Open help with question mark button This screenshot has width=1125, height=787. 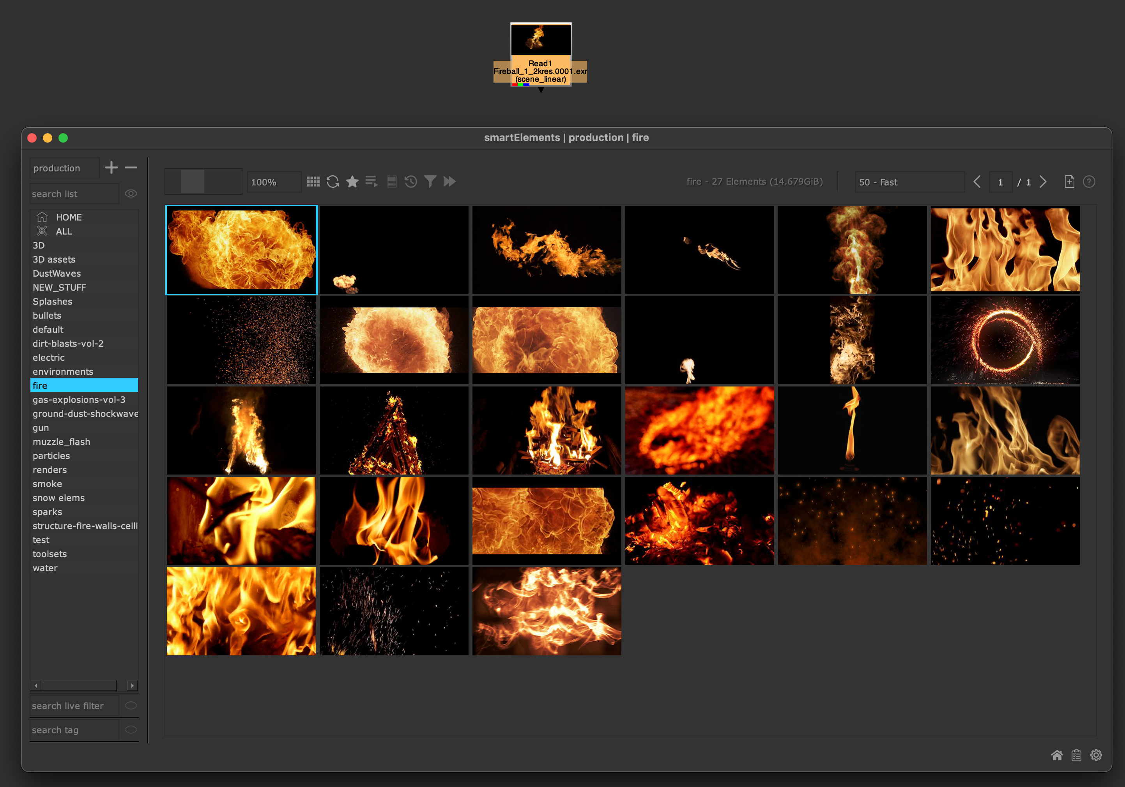(1089, 182)
